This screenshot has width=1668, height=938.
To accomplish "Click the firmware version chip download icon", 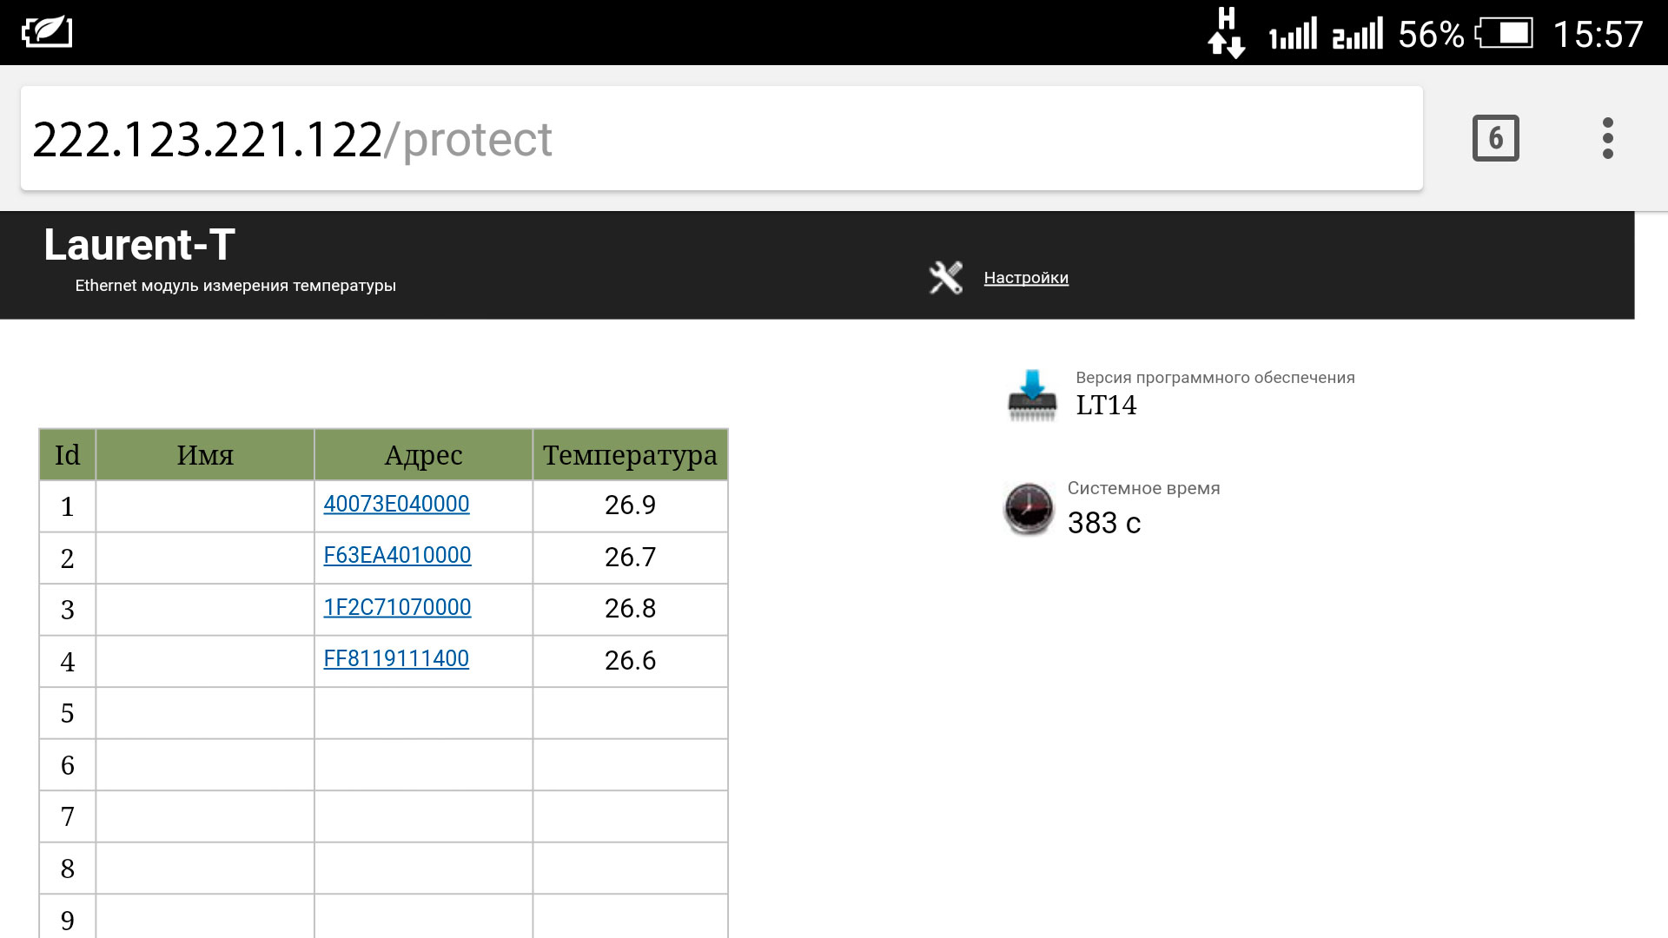I will [1031, 395].
